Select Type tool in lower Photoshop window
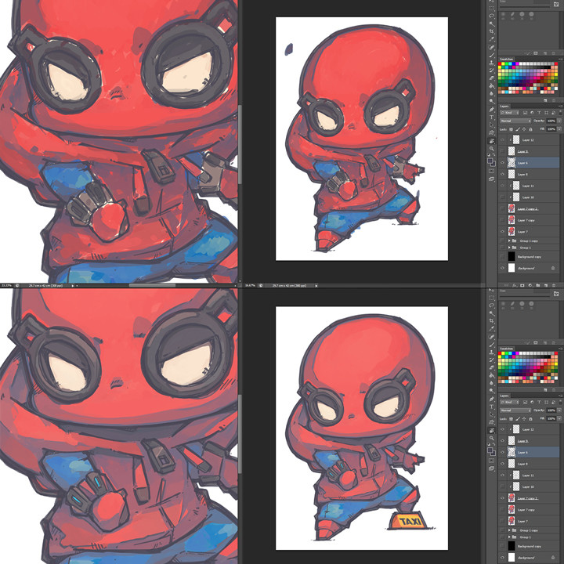 click(x=492, y=407)
